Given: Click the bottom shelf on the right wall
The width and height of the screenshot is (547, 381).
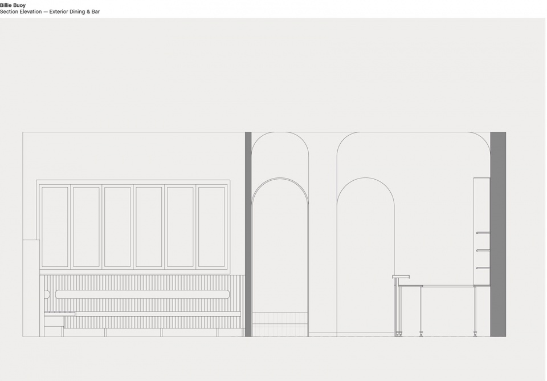Looking at the screenshot, I should (x=483, y=268).
